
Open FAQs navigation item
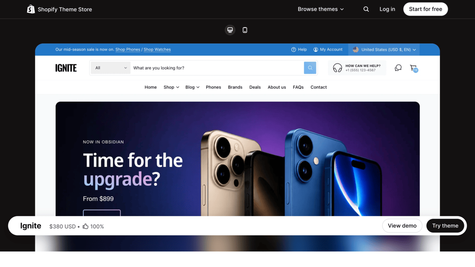pos(298,87)
